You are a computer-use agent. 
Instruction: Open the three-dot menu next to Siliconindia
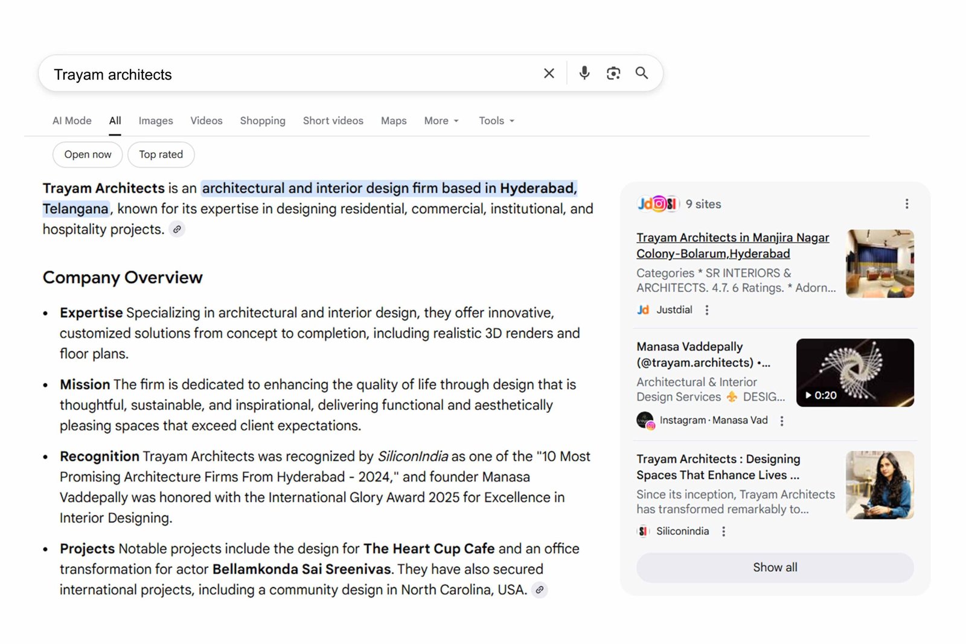pyautogui.click(x=723, y=531)
